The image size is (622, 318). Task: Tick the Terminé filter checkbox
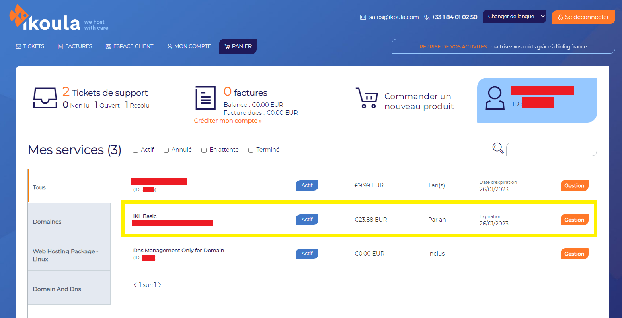[x=251, y=150]
